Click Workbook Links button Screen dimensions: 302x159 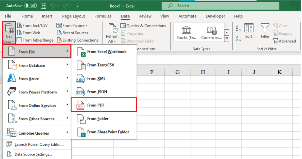(x=137, y=41)
